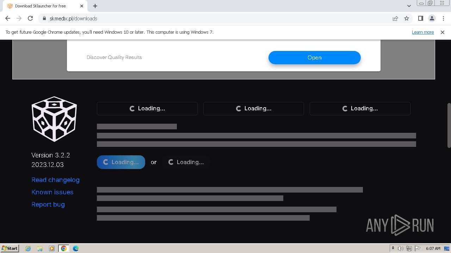
Task: Open the browser side panel
Action: coord(420,18)
